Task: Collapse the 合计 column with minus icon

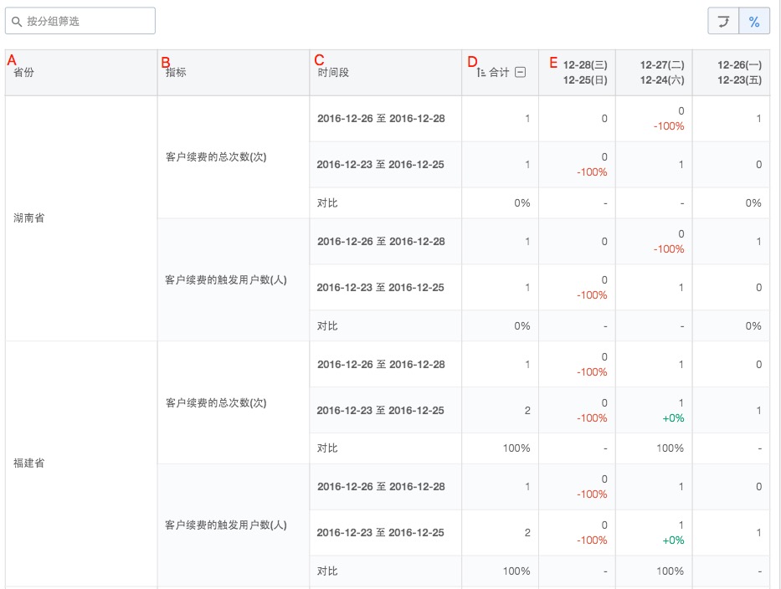Action: (520, 72)
